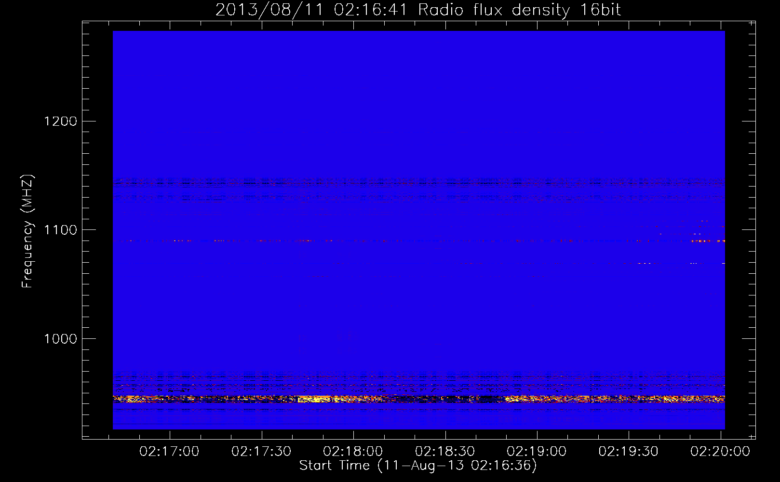Select the 1200 frequency axis label
Viewport: 780px width, 482px height.
pos(61,121)
